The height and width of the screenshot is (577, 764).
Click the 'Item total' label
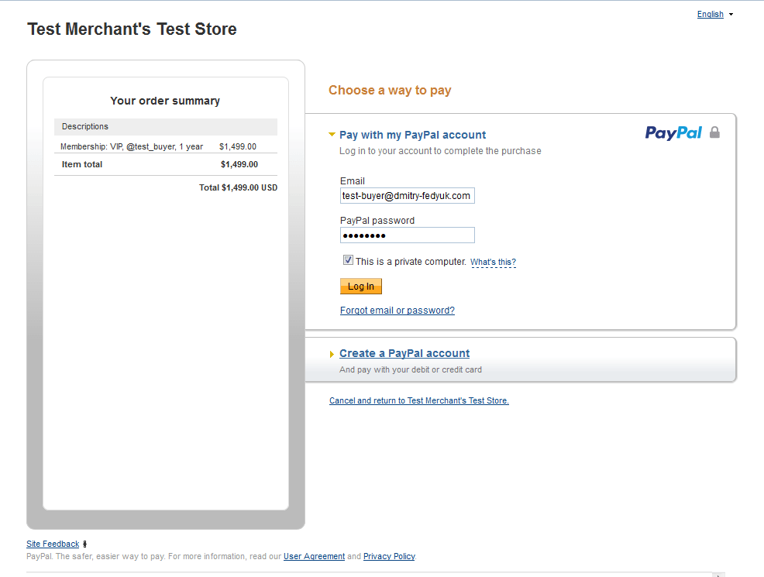82,164
